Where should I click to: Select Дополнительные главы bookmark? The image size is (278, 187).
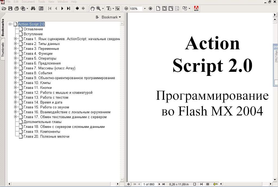42,122
